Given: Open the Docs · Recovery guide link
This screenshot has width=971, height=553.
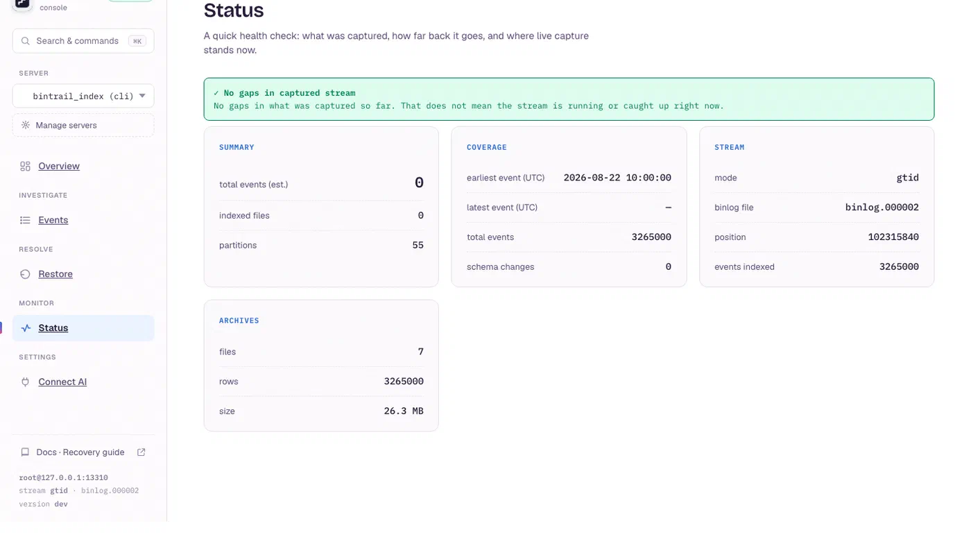Looking at the screenshot, I should click(83, 452).
